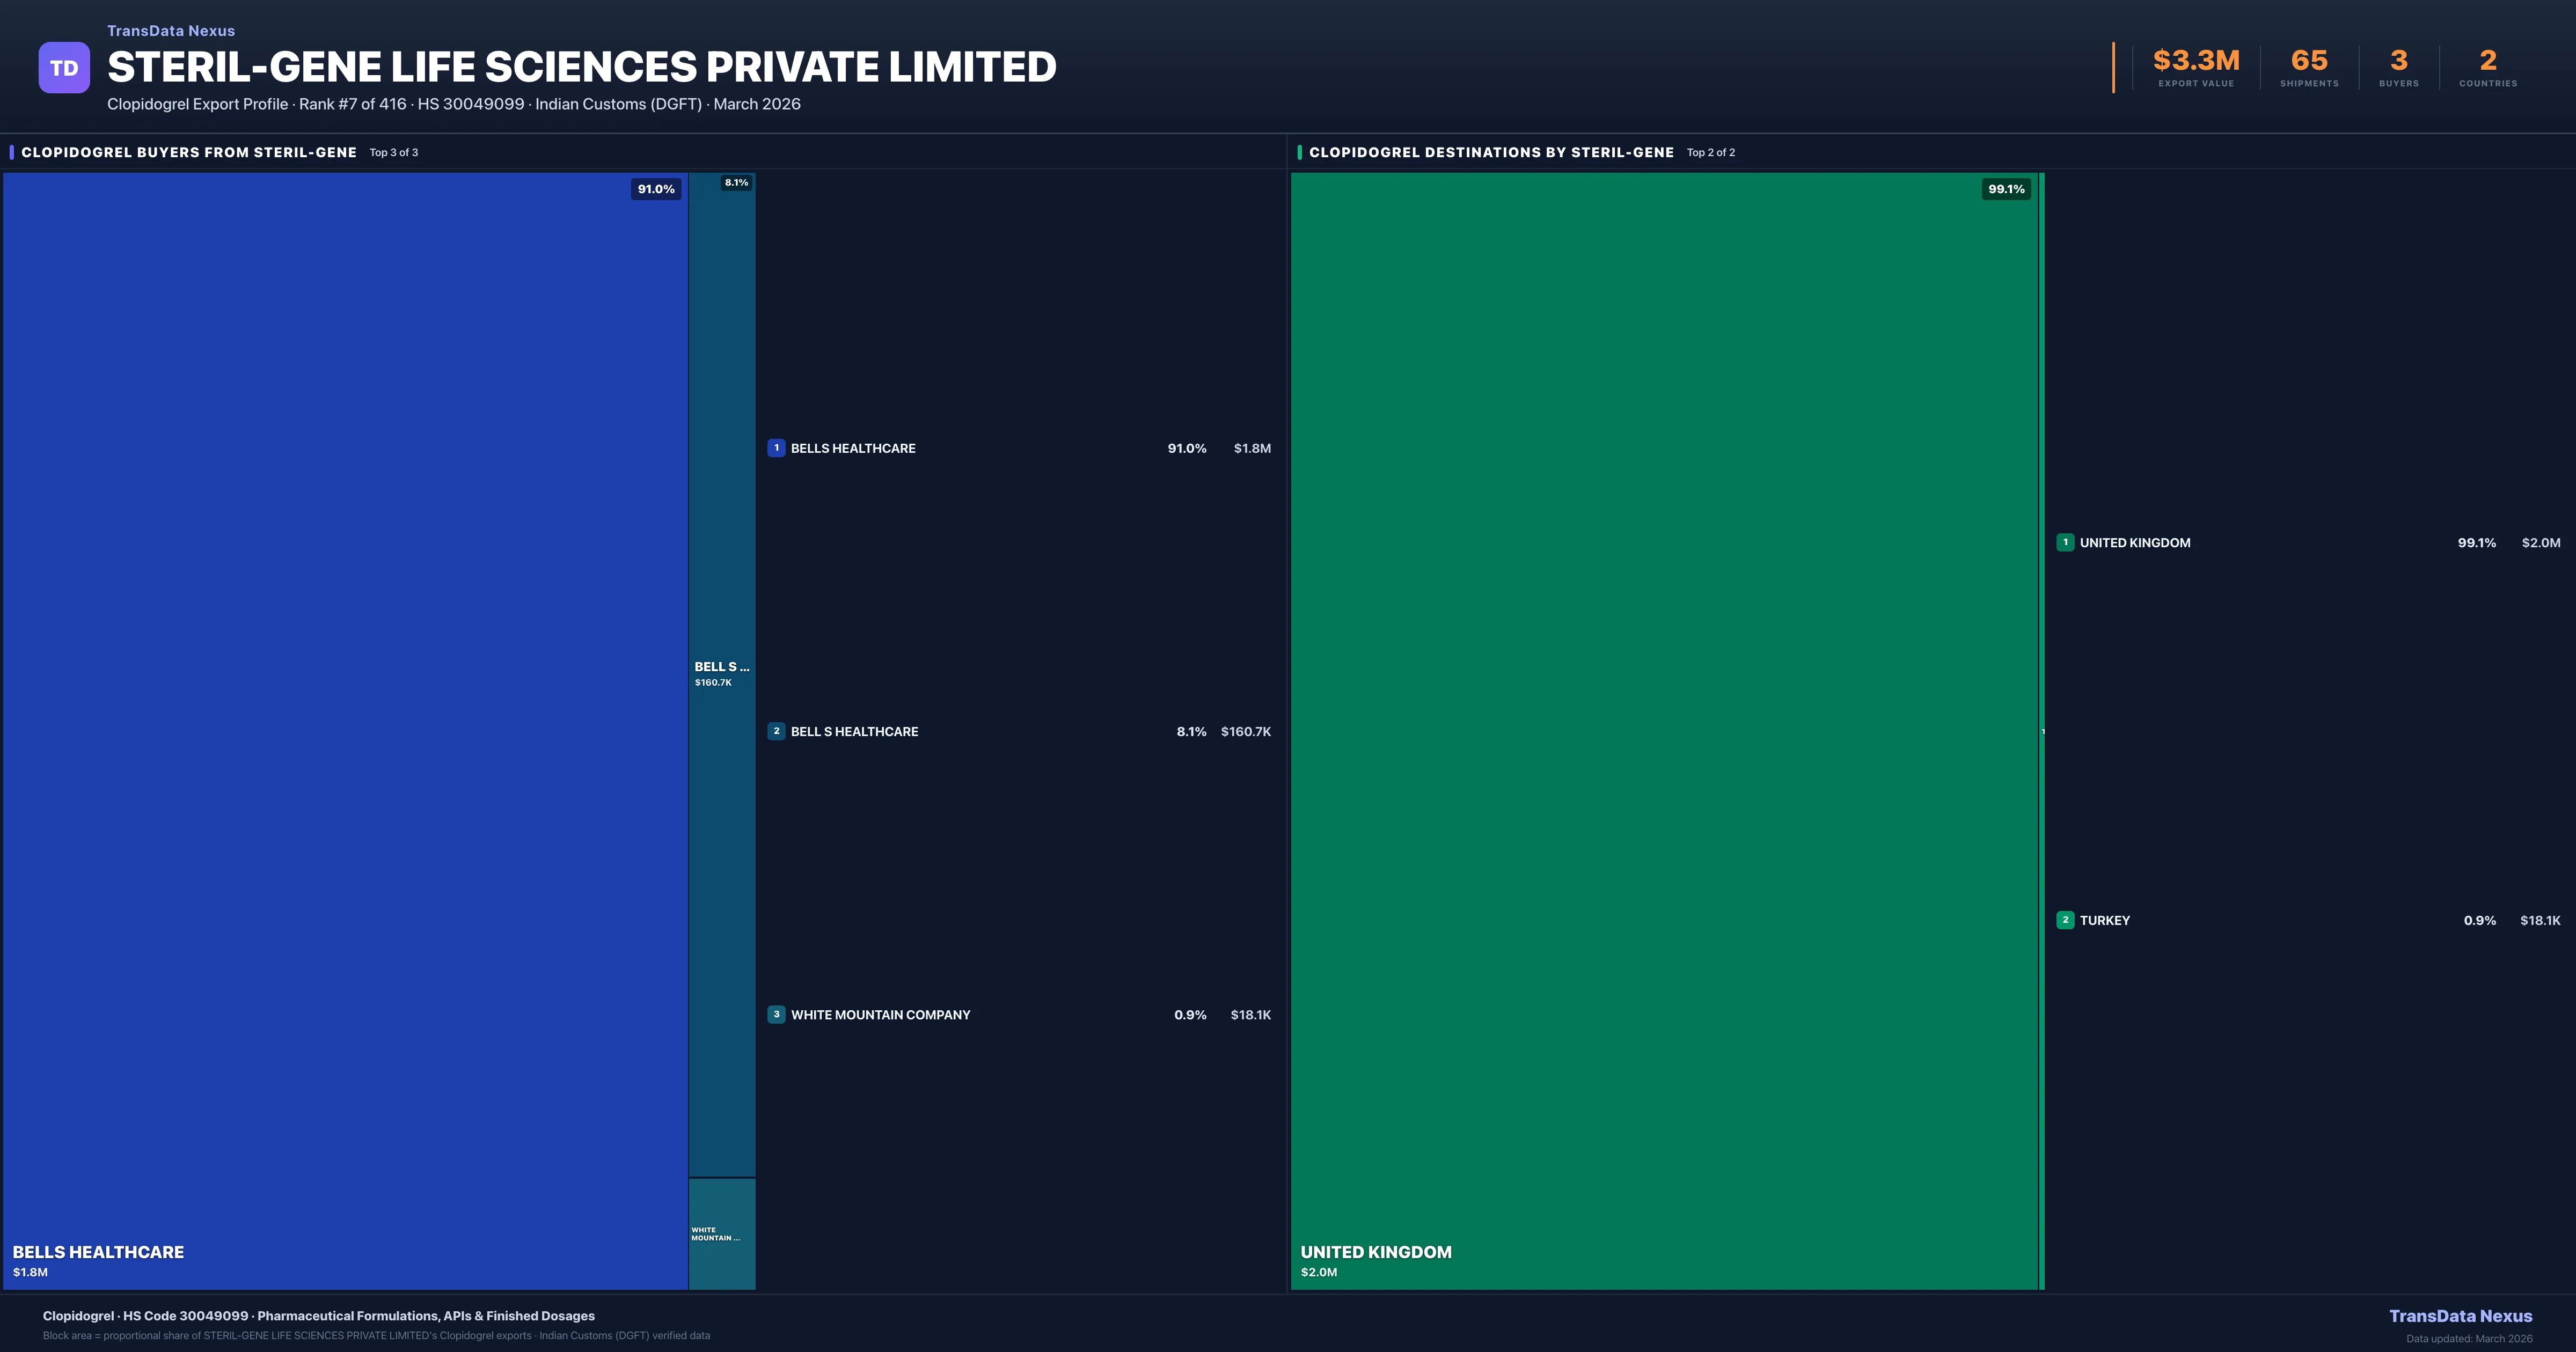
Task: Click the Clopidogrel Buyers from Steril-Gene heading
Action: (x=189, y=152)
